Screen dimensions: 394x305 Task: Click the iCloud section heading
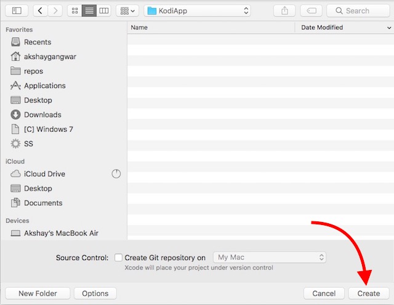pos(15,161)
